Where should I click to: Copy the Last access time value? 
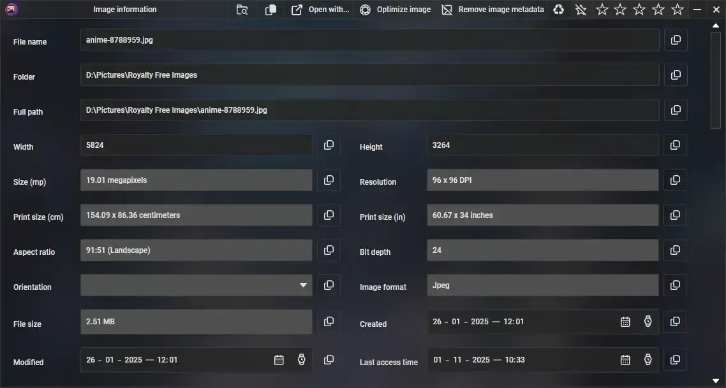(675, 360)
